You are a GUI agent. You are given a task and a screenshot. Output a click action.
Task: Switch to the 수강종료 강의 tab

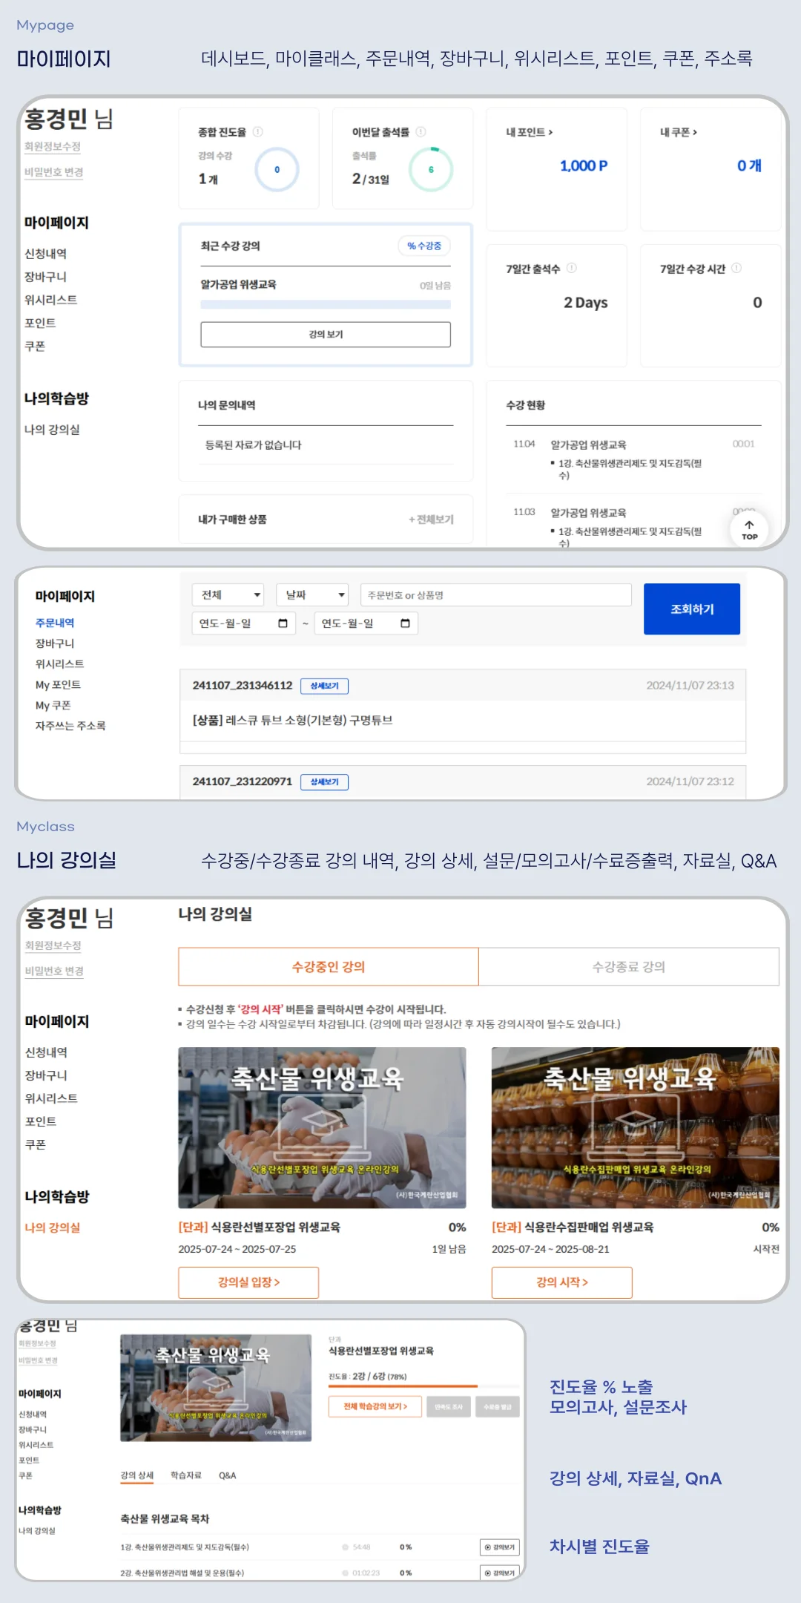tap(628, 967)
